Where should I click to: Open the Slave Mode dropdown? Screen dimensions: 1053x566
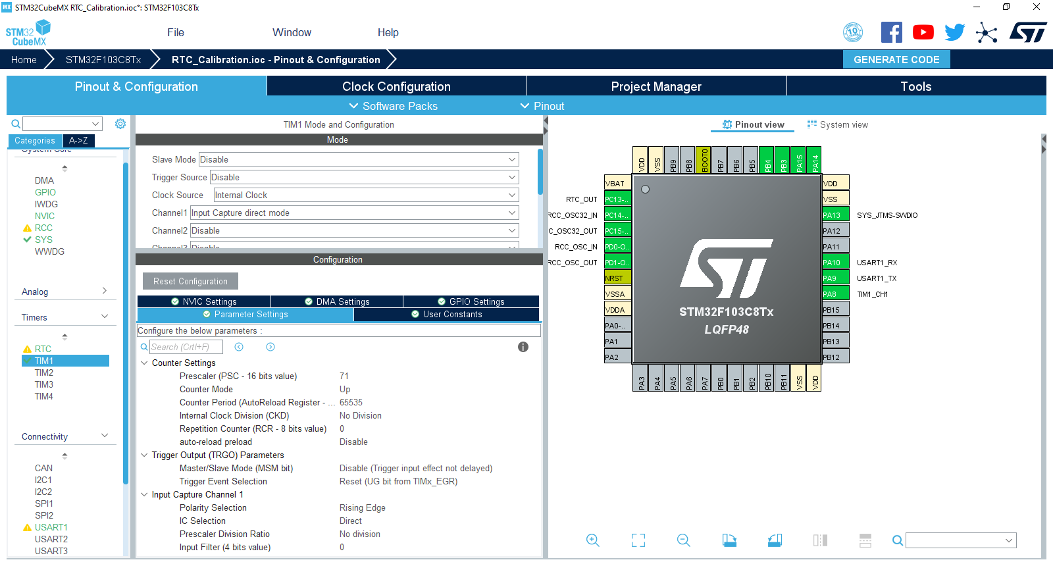point(359,159)
